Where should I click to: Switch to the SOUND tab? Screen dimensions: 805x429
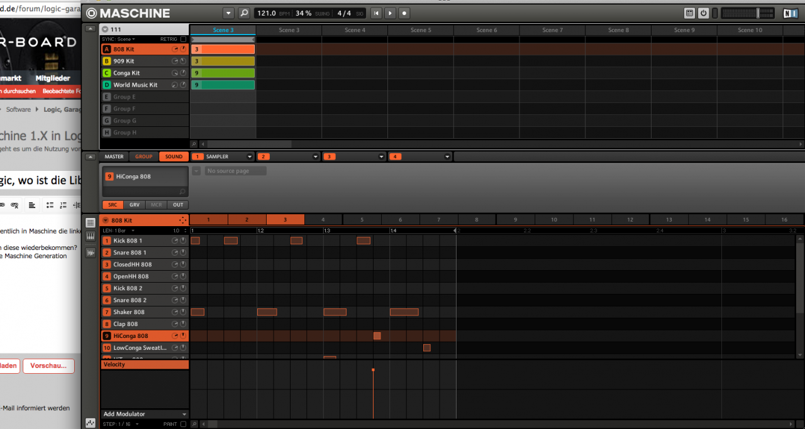[x=174, y=156]
